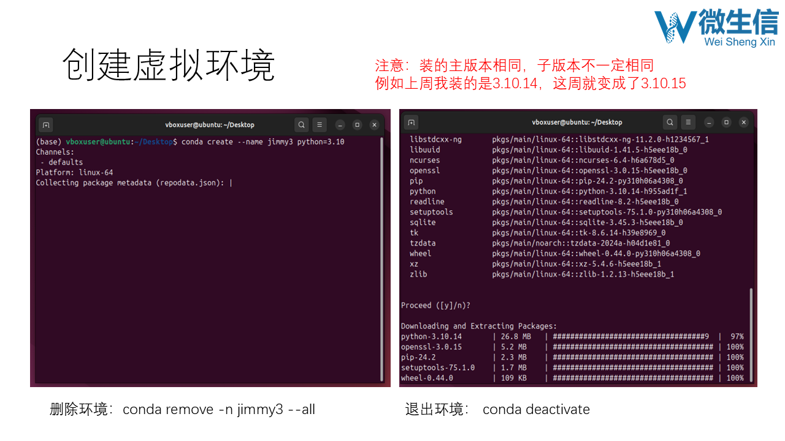
Task: Click the "- defaults" line
Action: pos(61,162)
